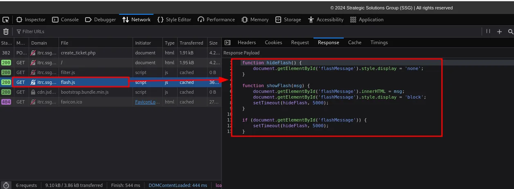Select the flash.js request row
Image resolution: width=514 pixels, height=189 pixels.
(110, 82)
